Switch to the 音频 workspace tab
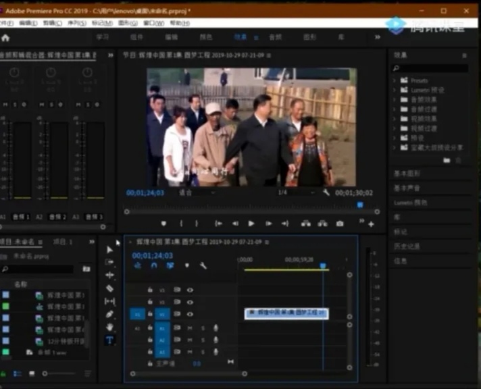Screen dimensions: 481x389 (275, 38)
